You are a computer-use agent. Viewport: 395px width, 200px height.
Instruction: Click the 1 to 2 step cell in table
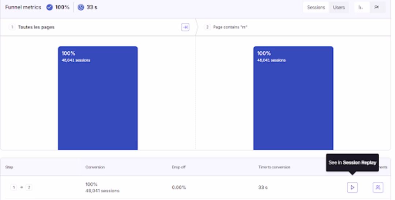click(x=21, y=188)
